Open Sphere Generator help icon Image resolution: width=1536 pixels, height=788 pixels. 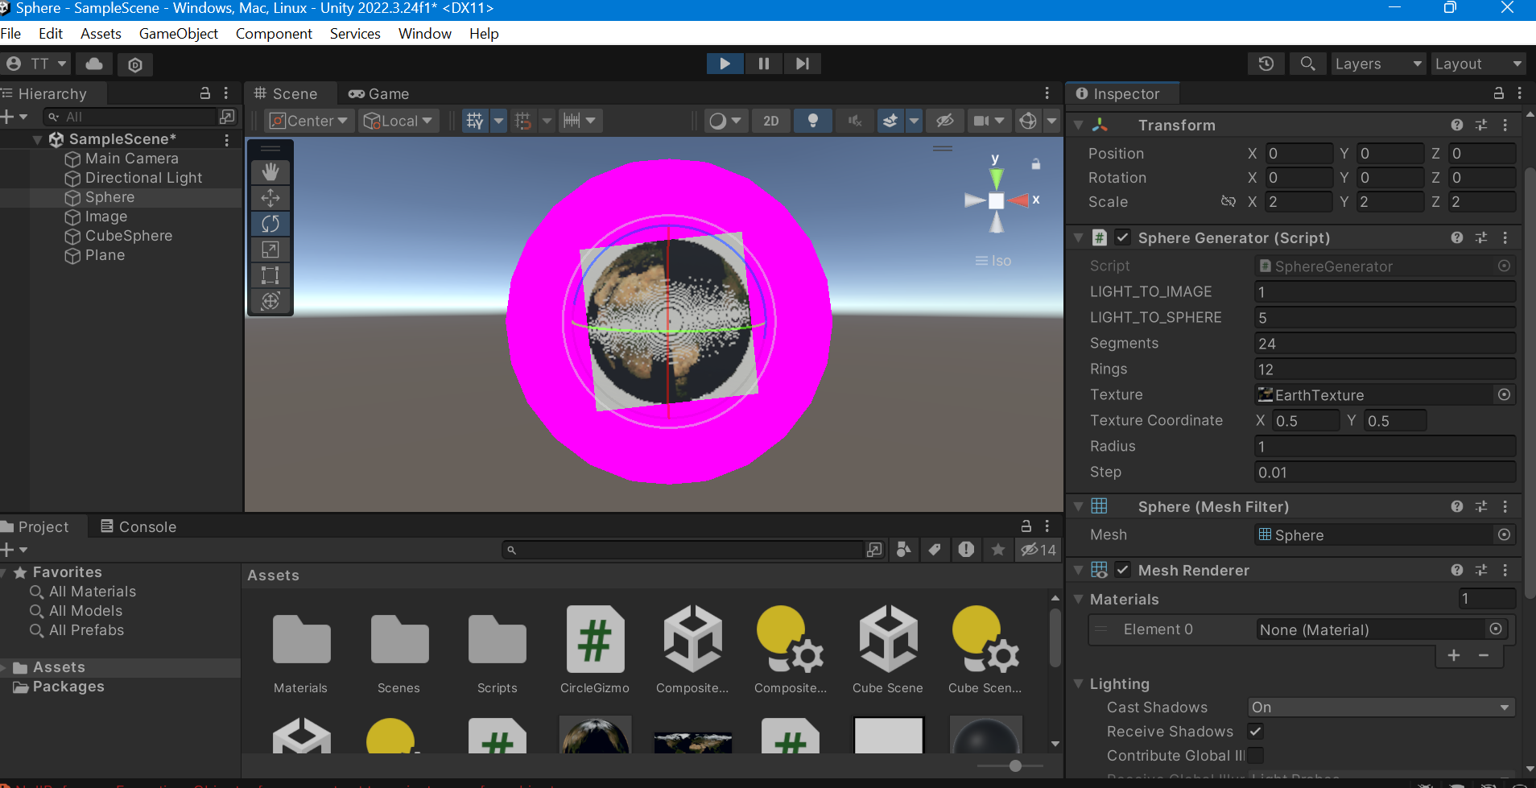[x=1457, y=237]
